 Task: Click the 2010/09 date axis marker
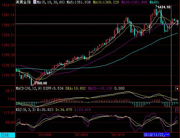(x=81, y=135)
